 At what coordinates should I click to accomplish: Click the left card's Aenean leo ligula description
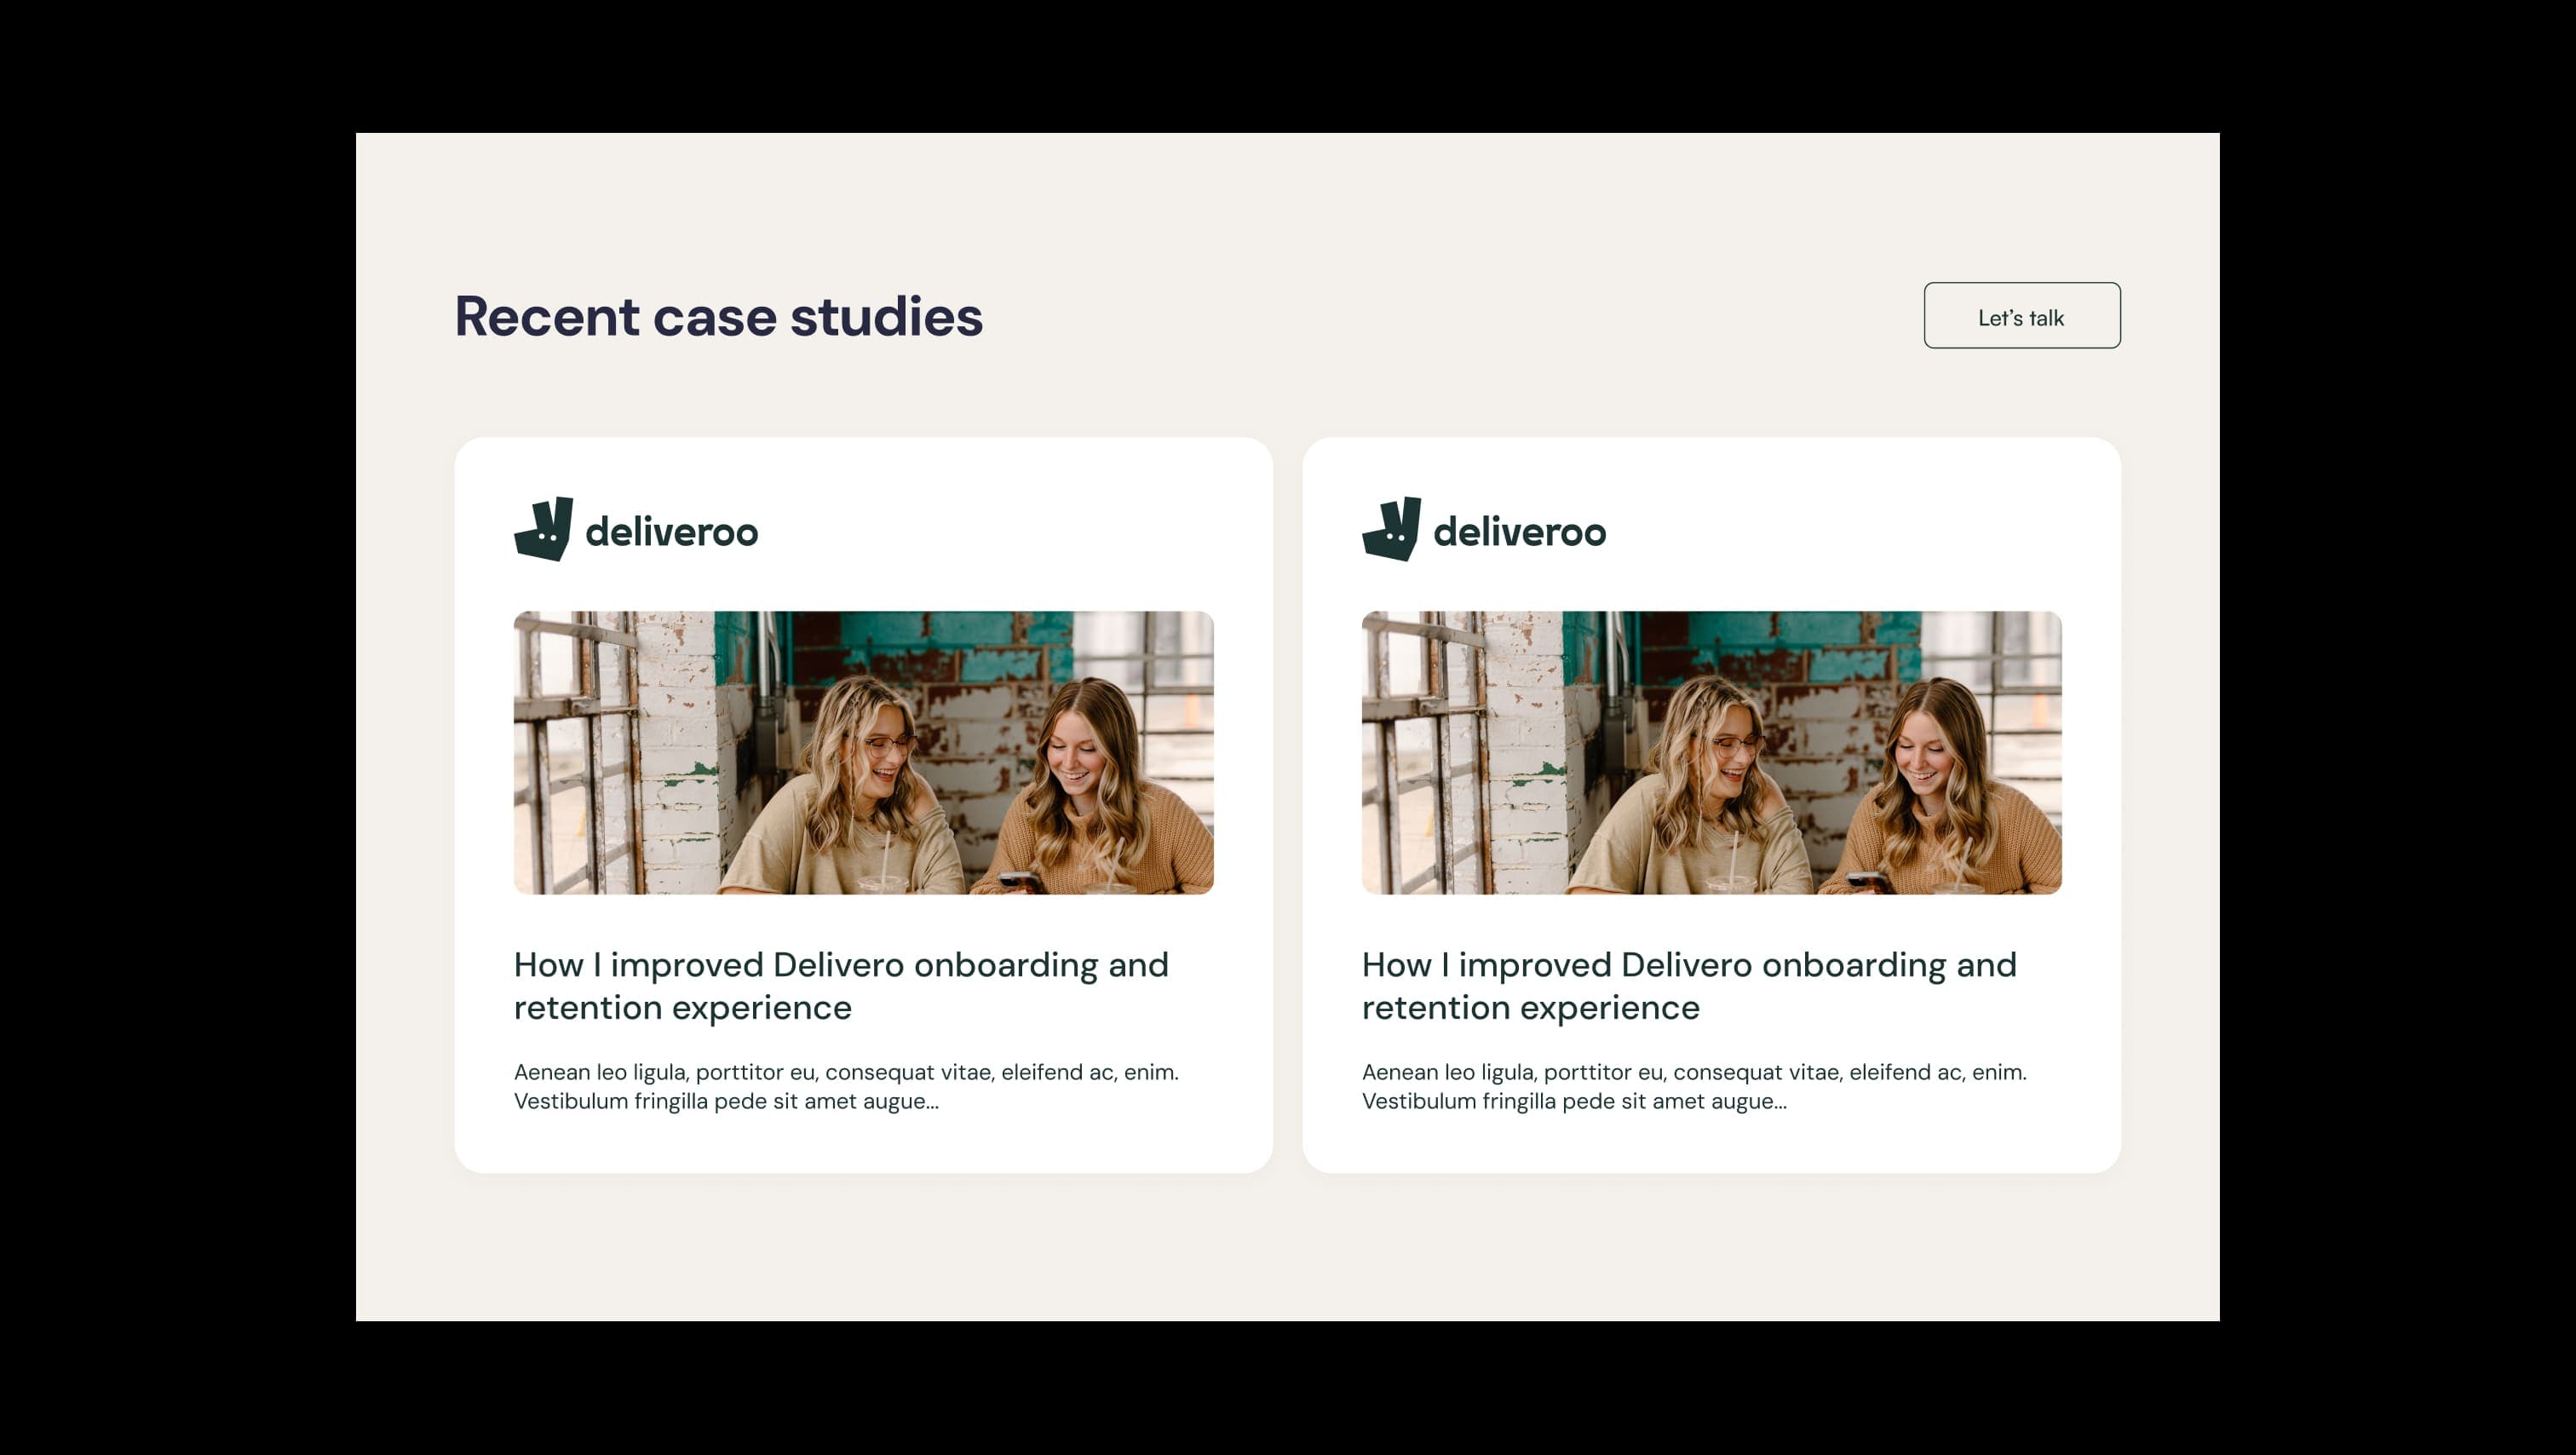846,1086
